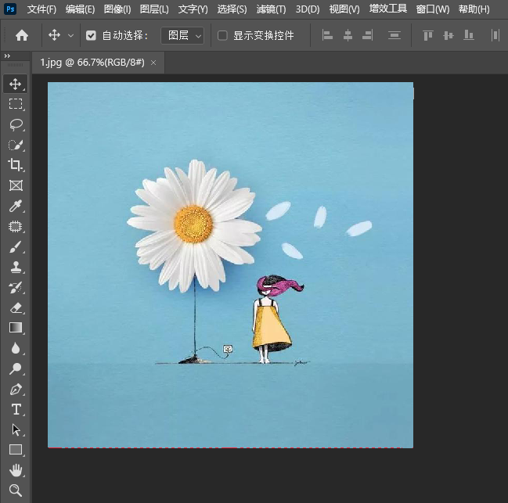Viewport: 508px width, 503px height.
Task: Select the Clone Stamp tool
Action: (x=15, y=267)
